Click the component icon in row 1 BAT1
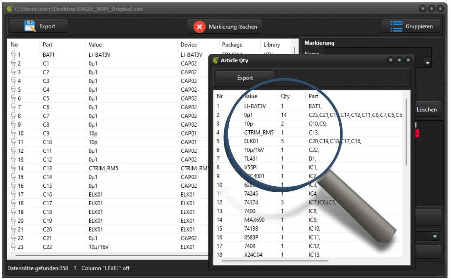Image resolution: width=451 pixels, height=279 pixels. point(13,55)
